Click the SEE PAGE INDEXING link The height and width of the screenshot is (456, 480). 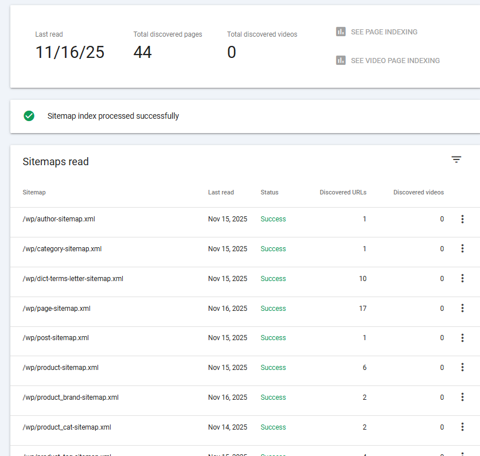pos(384,32)
